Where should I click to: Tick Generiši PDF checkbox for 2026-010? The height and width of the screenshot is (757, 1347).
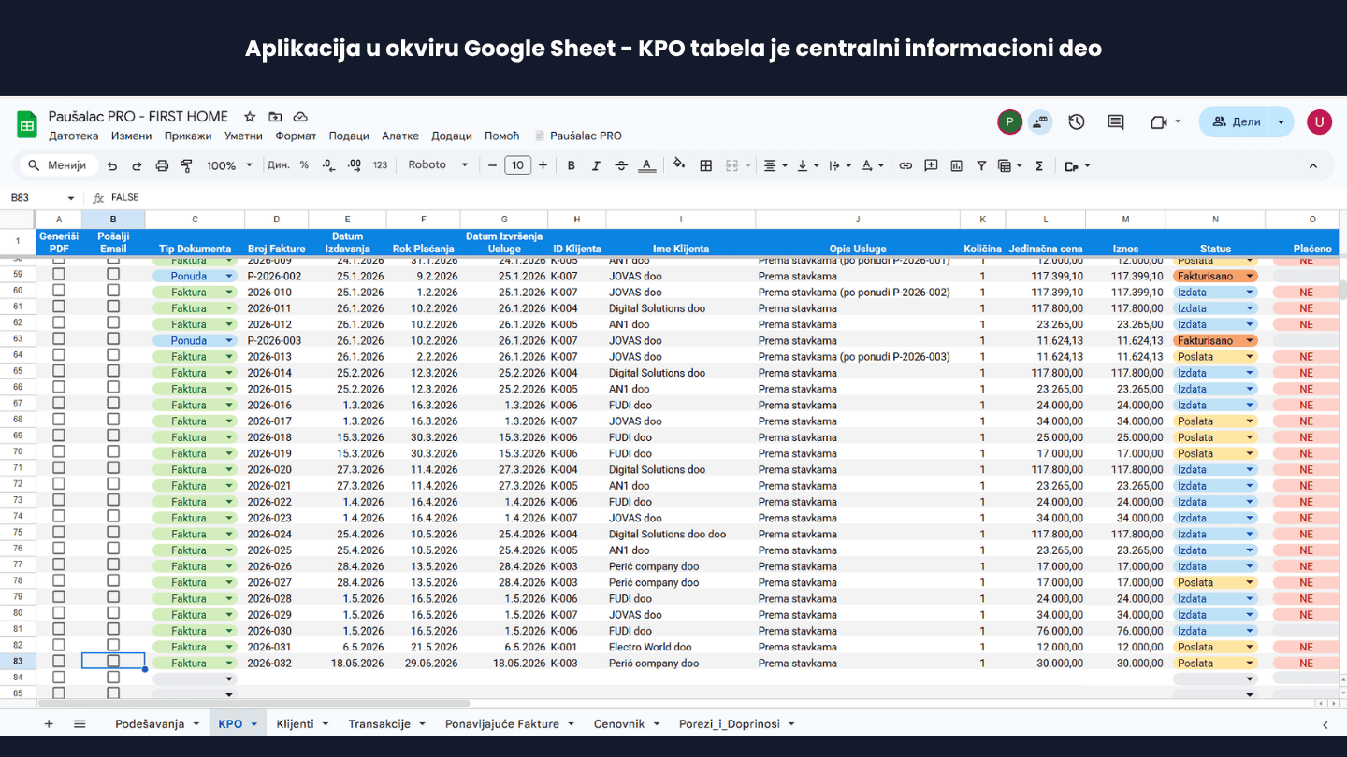point(59,291)
